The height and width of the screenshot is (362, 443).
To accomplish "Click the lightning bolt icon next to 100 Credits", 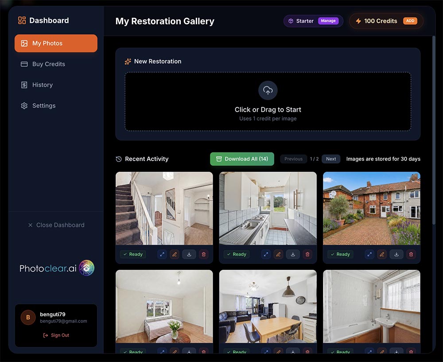I will click(x=359, y=20).
